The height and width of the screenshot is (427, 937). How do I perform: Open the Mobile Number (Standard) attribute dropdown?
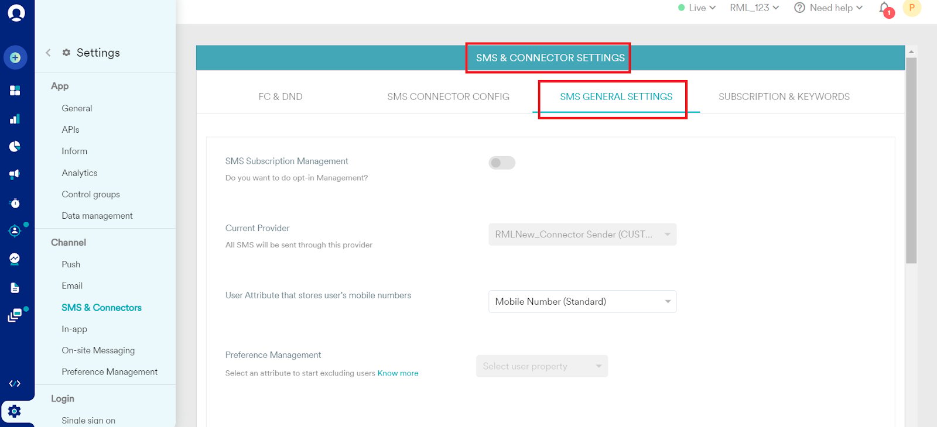[583, 302]
